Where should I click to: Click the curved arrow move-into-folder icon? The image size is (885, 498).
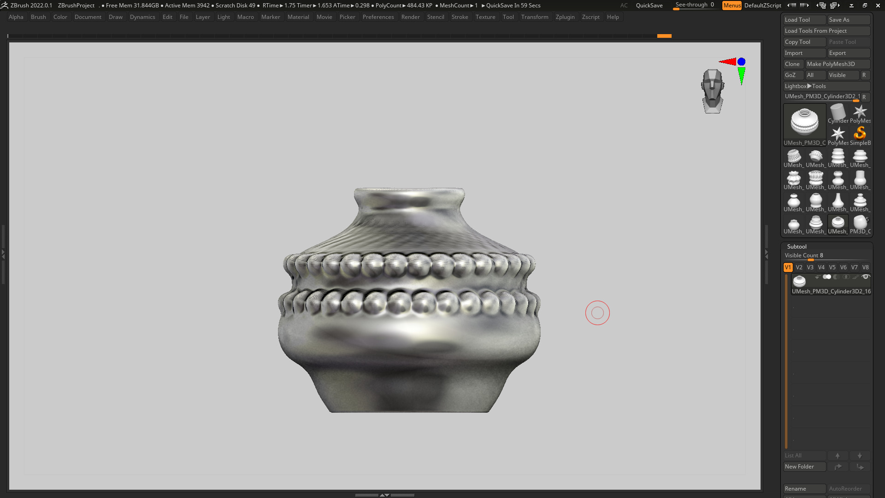point(860,467)
